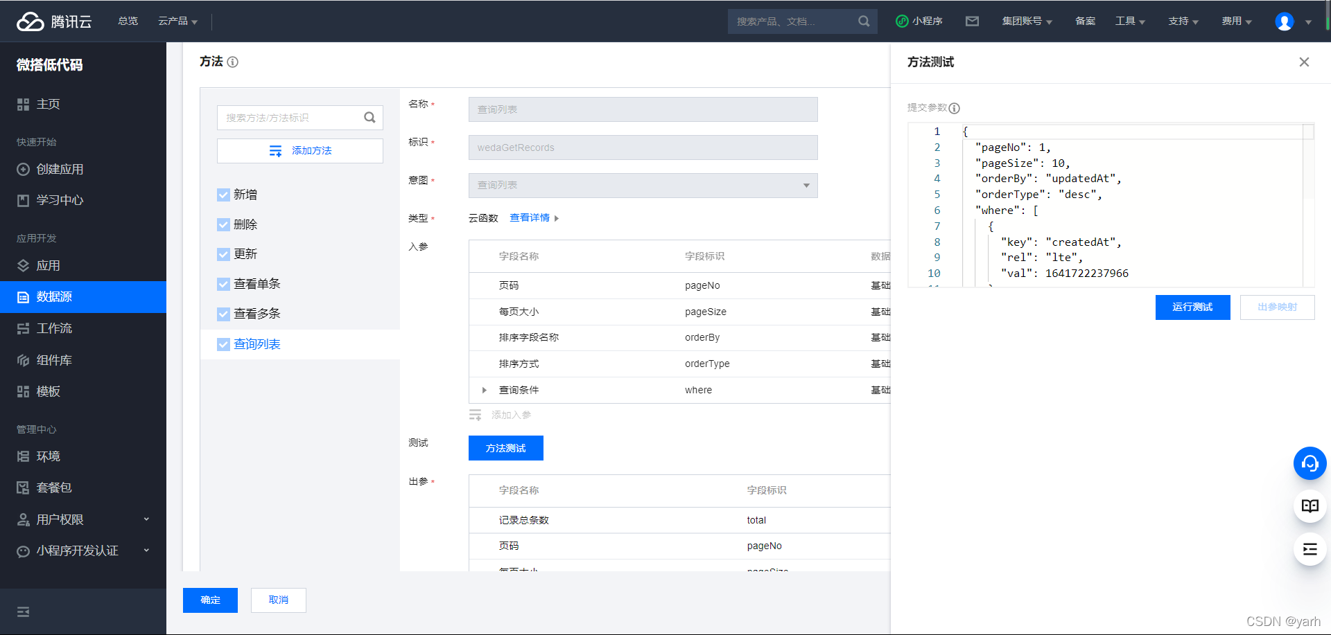The image size is (1331, 635).
Task: Click the 方法测试 button
Action: (x=506, y=448)
